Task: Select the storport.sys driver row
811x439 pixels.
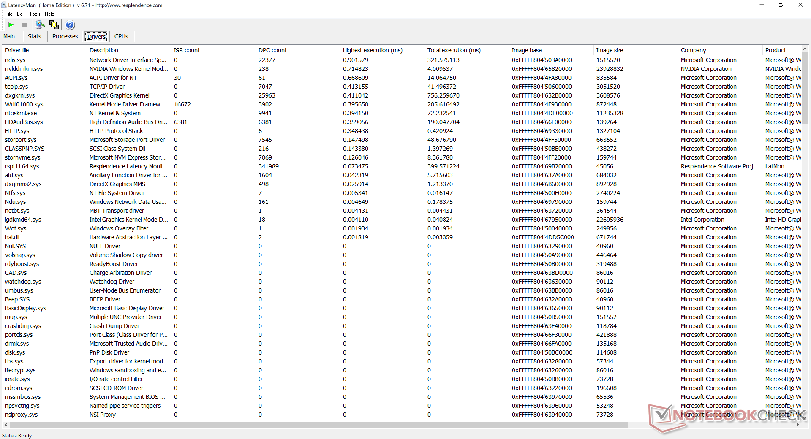Action: (x=402, y=140)
